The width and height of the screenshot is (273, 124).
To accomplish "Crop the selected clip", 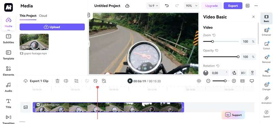I will coord(76,81).
